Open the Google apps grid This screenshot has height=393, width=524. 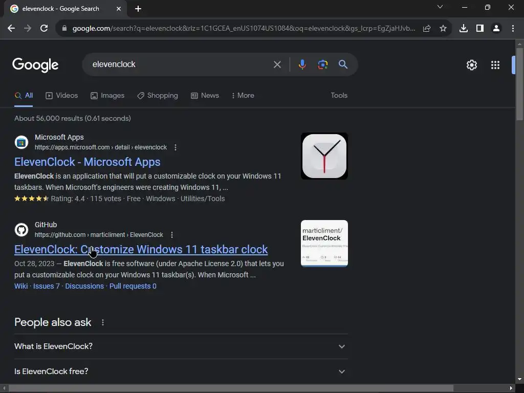(x=495, y=65)
